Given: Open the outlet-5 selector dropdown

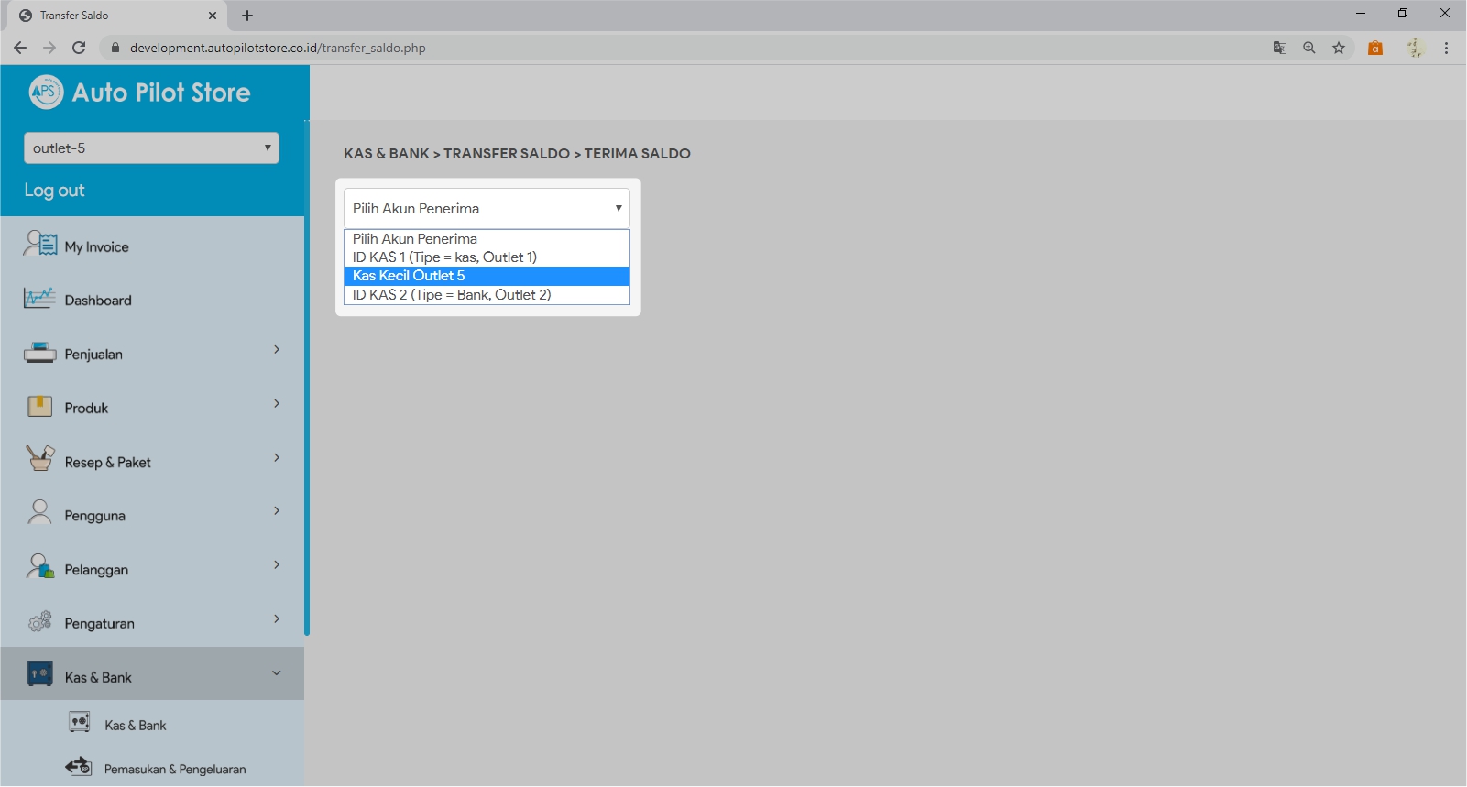Looking at the screenshot, I should (x=151, y=148).
